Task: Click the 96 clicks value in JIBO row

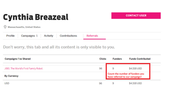Action: pos(101,68)
